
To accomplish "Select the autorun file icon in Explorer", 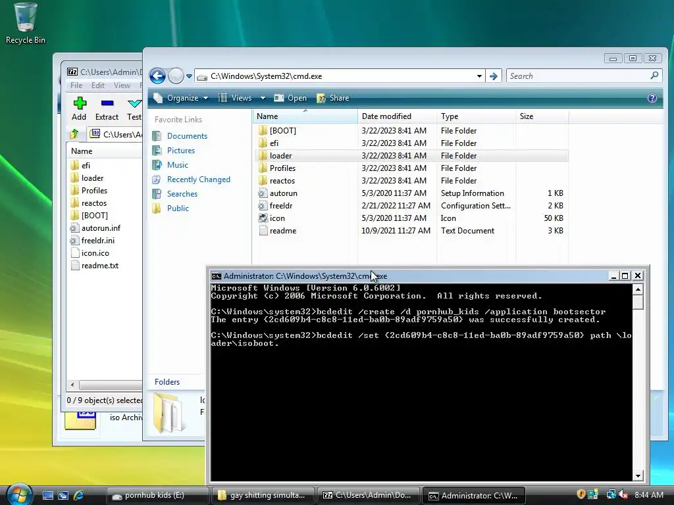I will point(263,193).
